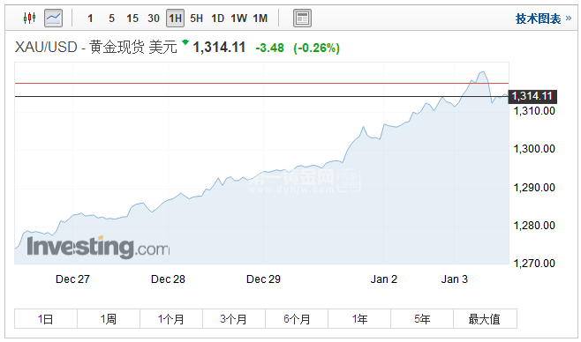Click the black 1,314.11 price tag on axis
The height and width of the screenshot is (342, 581).
[532, 96]
